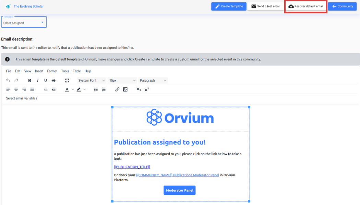Open the Format menu

pyautogui.click(x=52, y=71)
